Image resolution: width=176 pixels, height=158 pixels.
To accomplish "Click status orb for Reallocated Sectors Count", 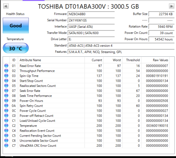I will [x=6, y=86].
